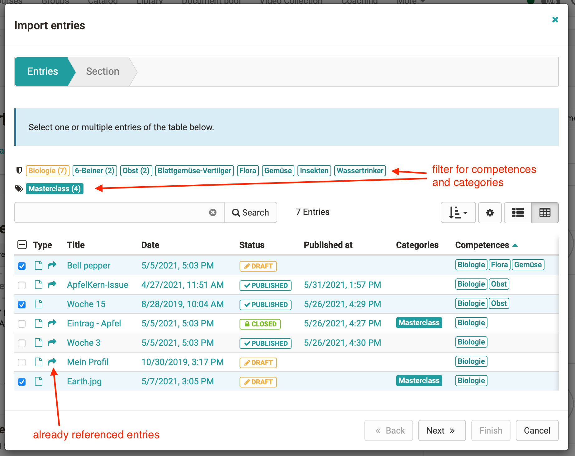The height and width of the screenshot is (456, 575).
Task: Select the Entries wizard step
Action: point(43,71)
